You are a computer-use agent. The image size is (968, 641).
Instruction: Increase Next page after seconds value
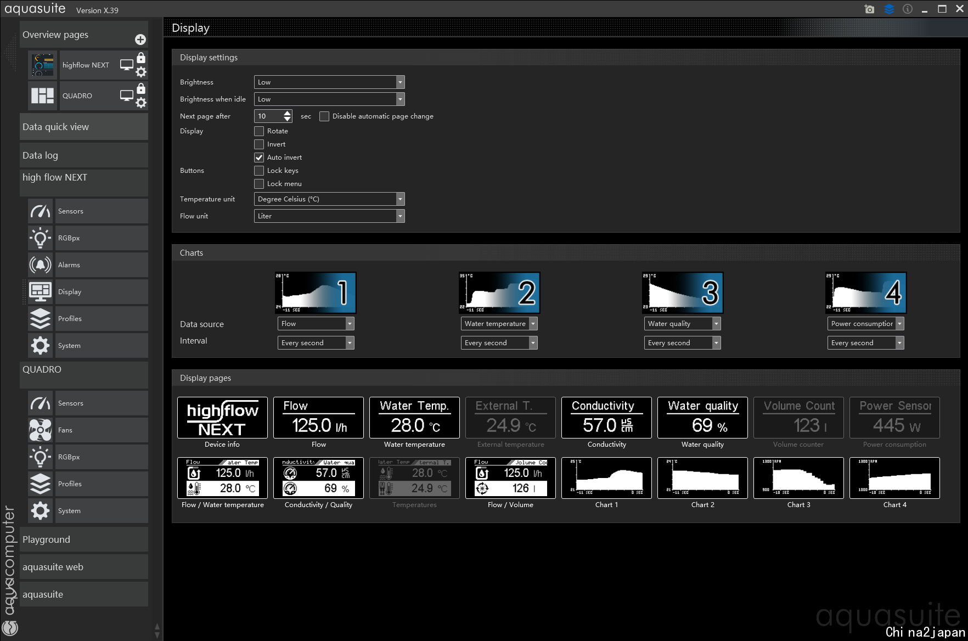coord(288,113)
